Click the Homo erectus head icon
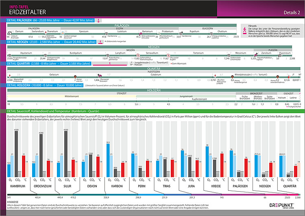Screen dimensions: 305x216 [x=75, y=77]
